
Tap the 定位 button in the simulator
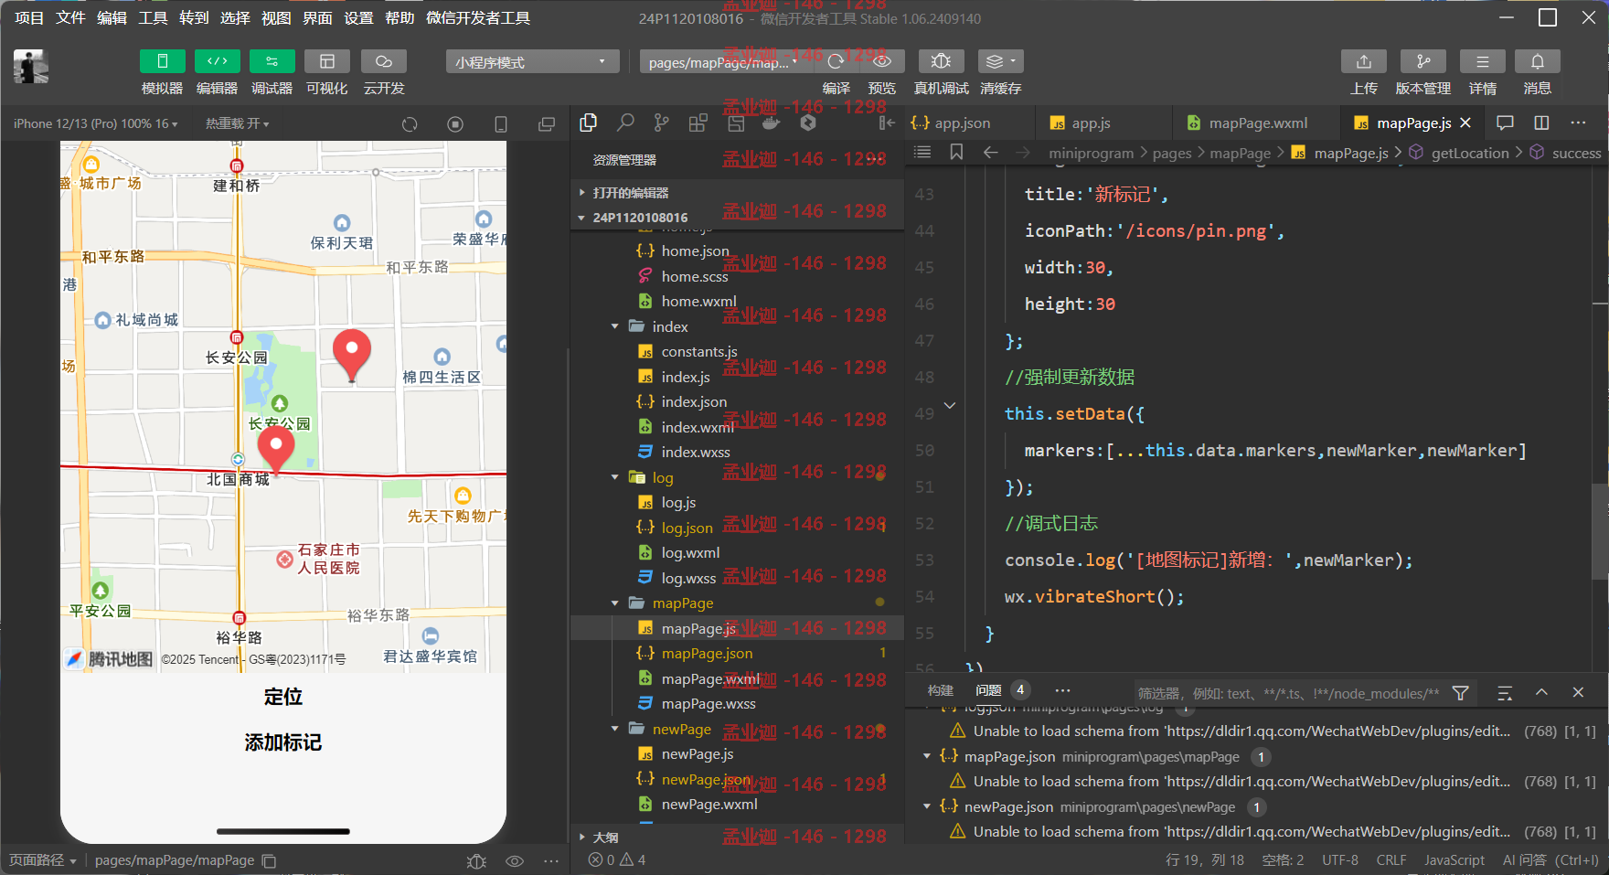pyautogui.click(x=283, y=697)
